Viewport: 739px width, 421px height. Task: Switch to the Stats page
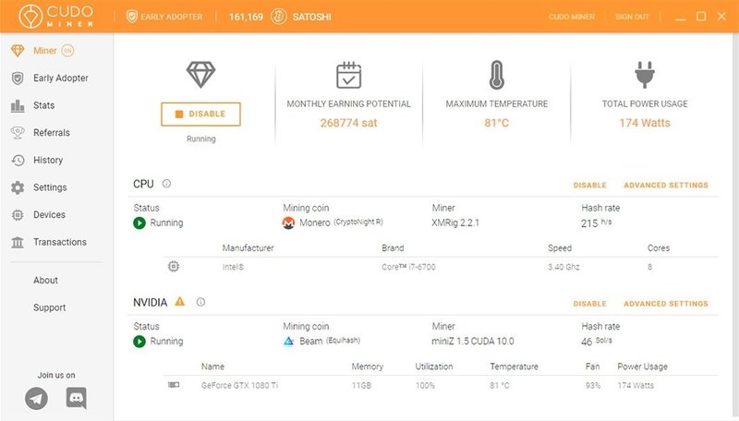click(43, 105)
